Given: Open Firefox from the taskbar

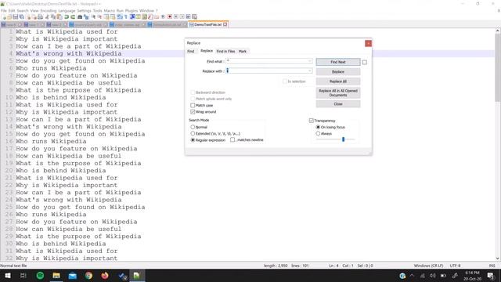Looking at the screenshot, I should [x=104, y=276].
